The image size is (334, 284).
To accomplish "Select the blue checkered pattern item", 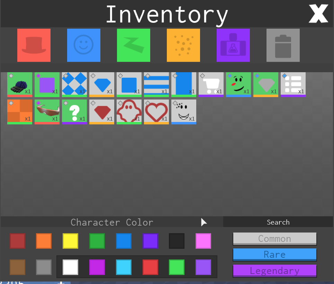I will pyautogui.click(x=74, y=84).
